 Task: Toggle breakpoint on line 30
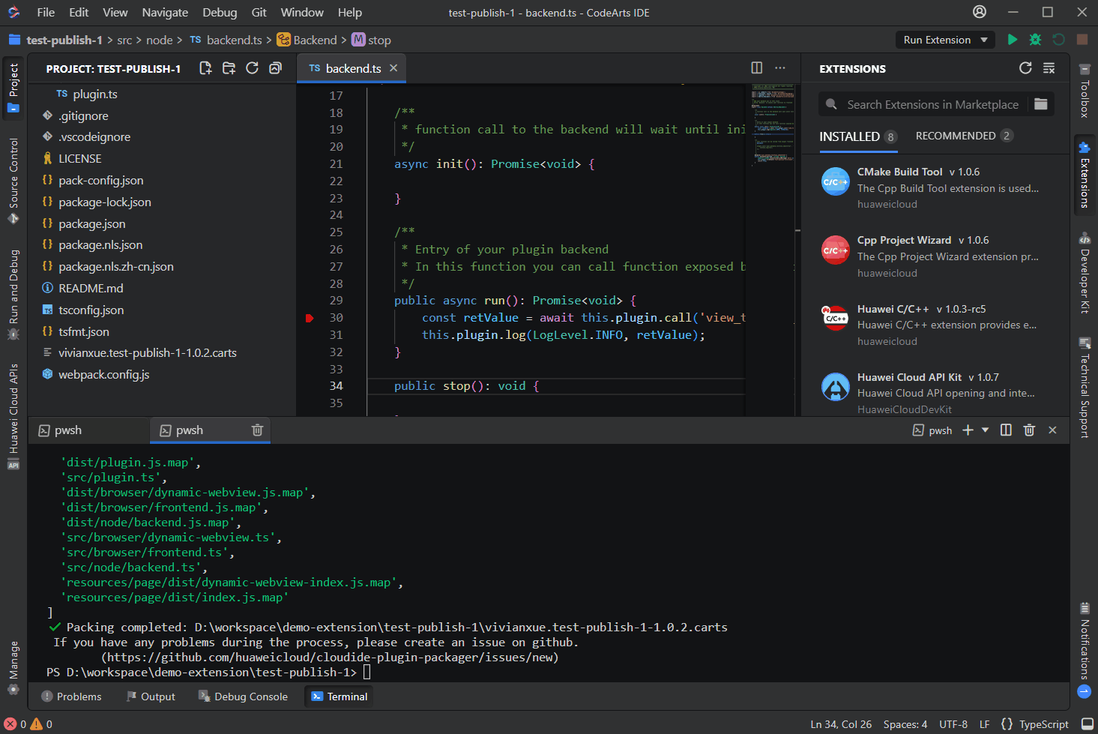(x=310, y=318)
